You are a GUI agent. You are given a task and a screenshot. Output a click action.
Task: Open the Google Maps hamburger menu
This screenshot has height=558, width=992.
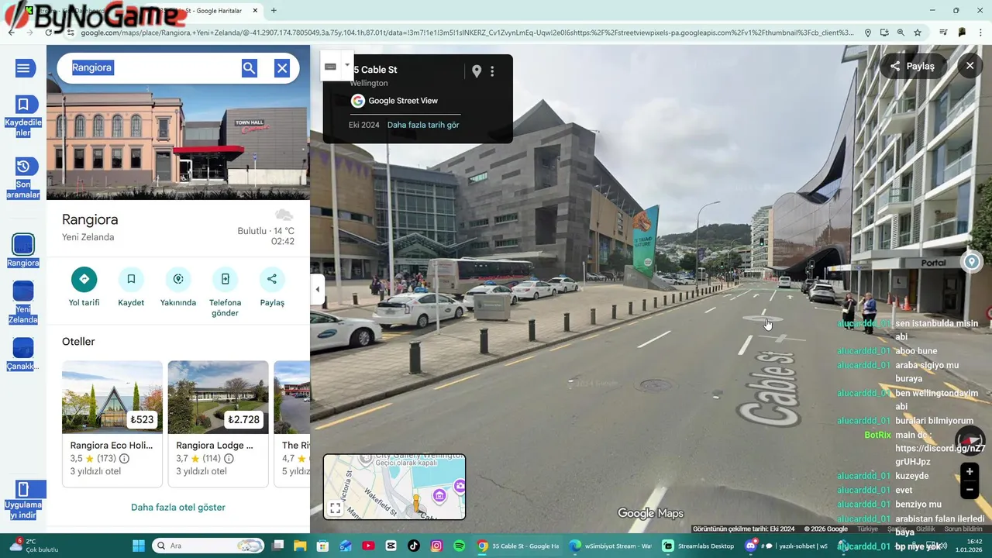tap(23, 68)
